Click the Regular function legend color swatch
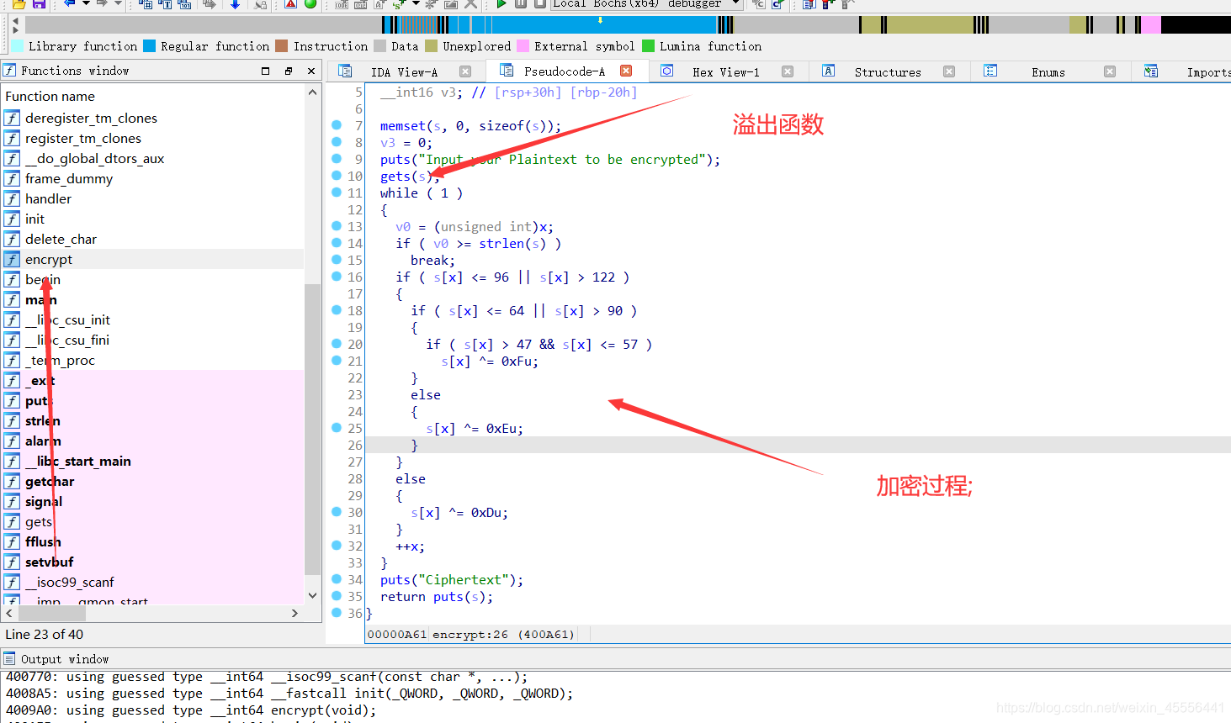1231x723 pixels. point(150,46)
